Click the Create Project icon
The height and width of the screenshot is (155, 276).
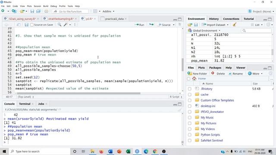pos(14,11)
